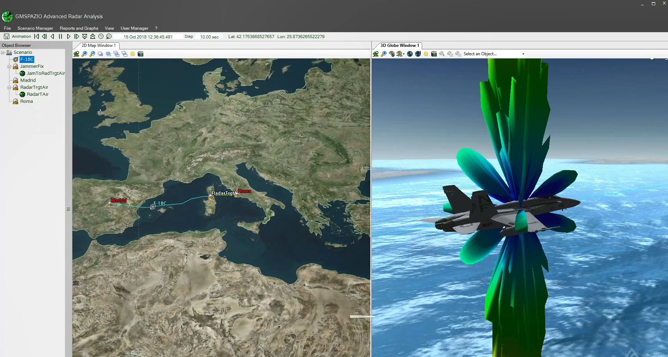Take snapshot with 3D Globe camera icon
The height and width of the screenshot is (357, 668).
[x=434, y=54]
